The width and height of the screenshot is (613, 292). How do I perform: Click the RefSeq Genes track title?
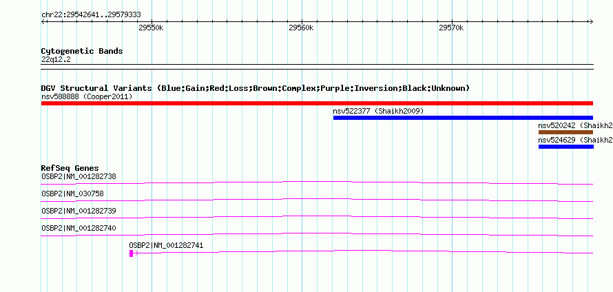70,169
